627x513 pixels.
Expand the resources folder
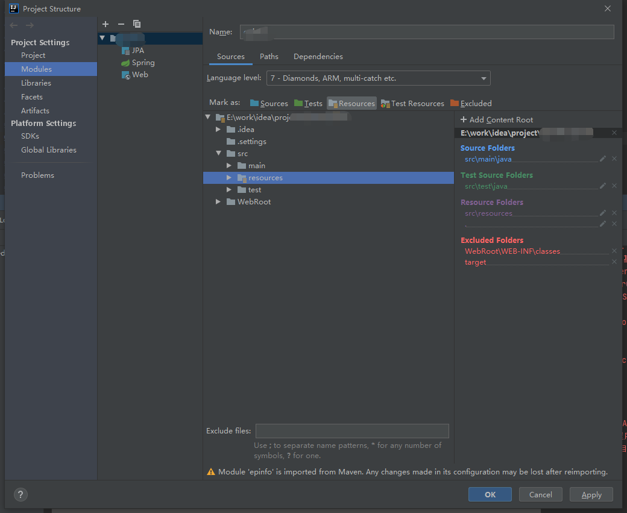click(229, 178)
